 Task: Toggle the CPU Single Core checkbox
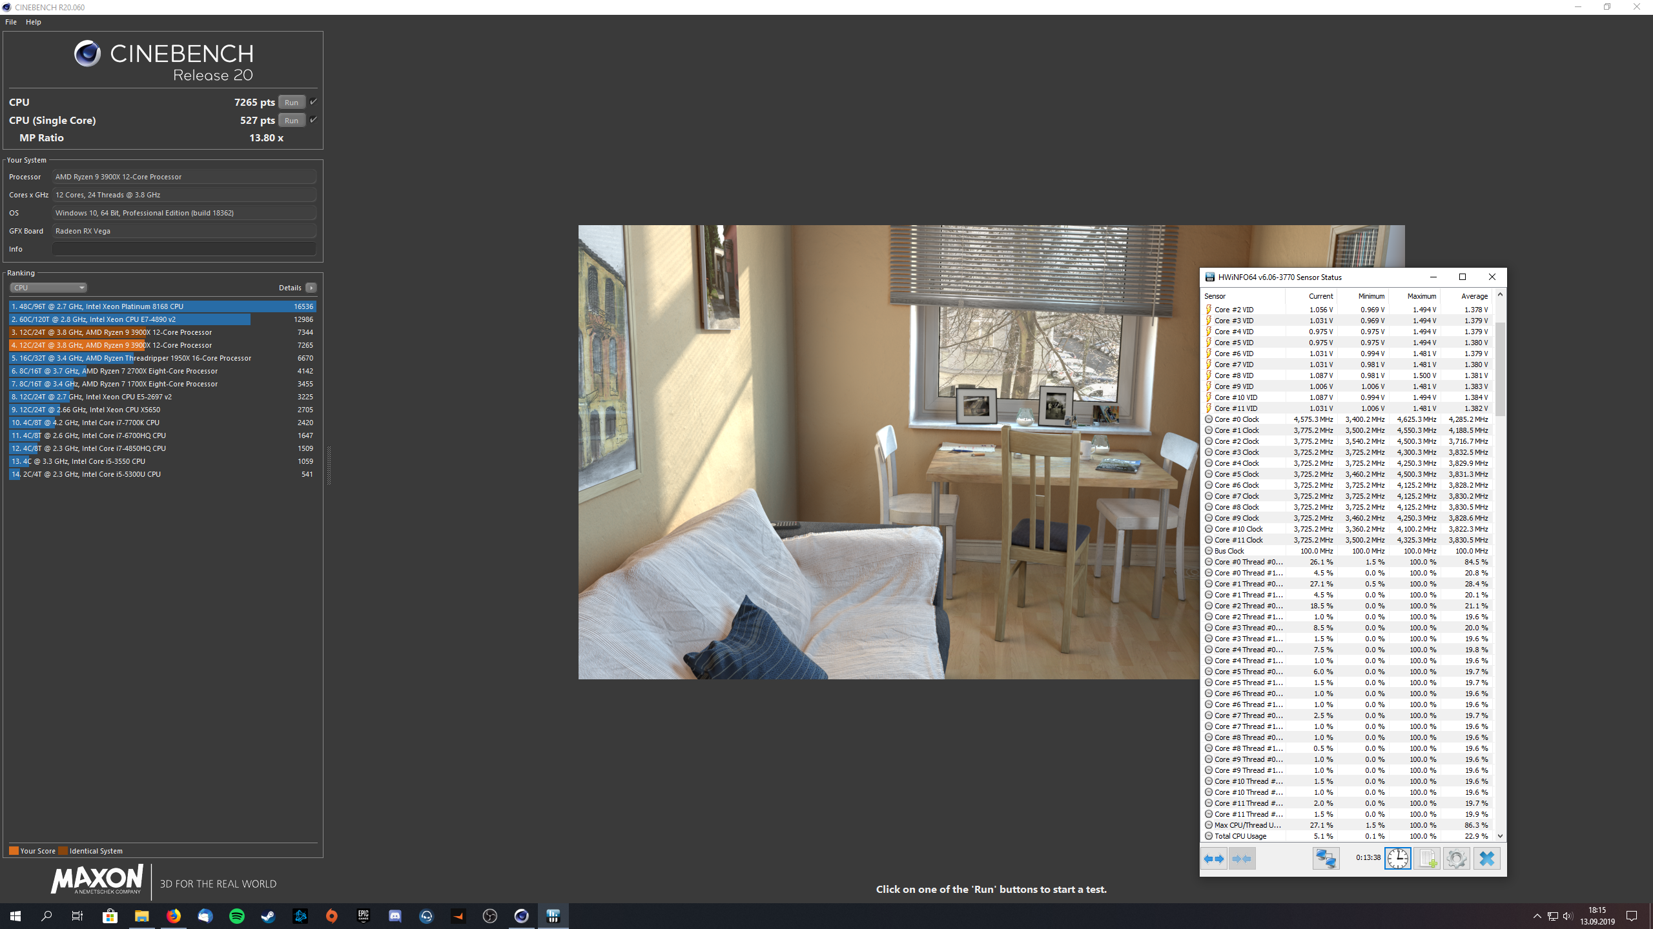pos(313,120)
